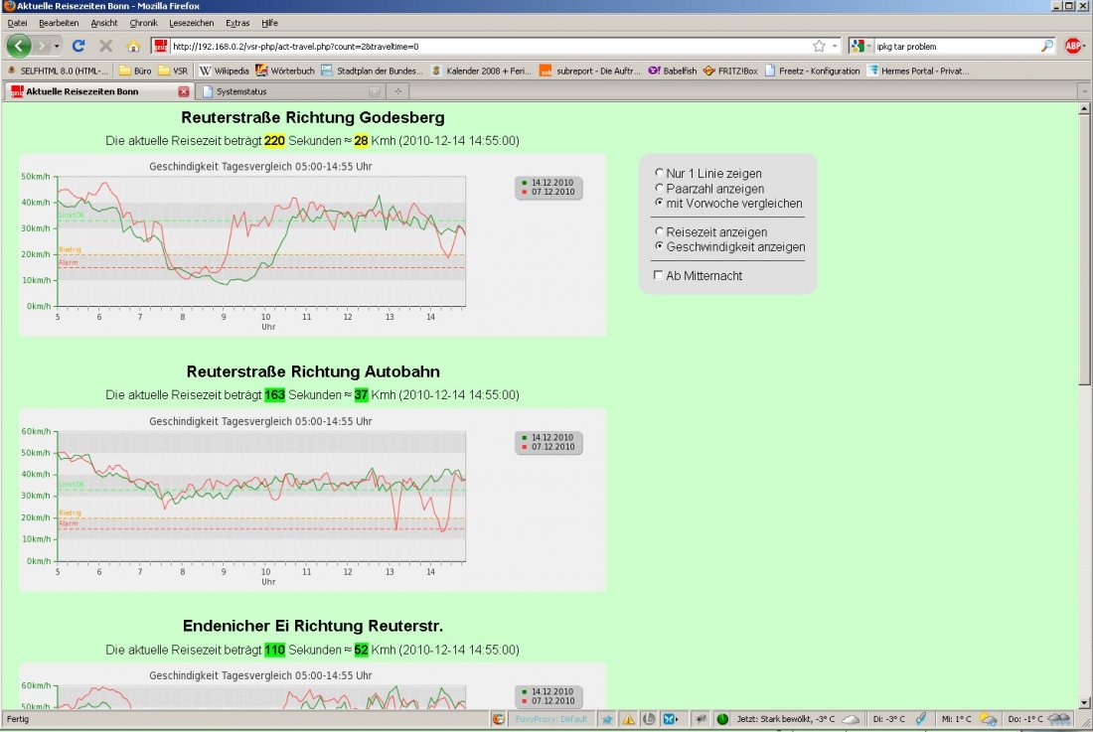
Task: Open the URL bar history dropdown
Action: [835, 46]
